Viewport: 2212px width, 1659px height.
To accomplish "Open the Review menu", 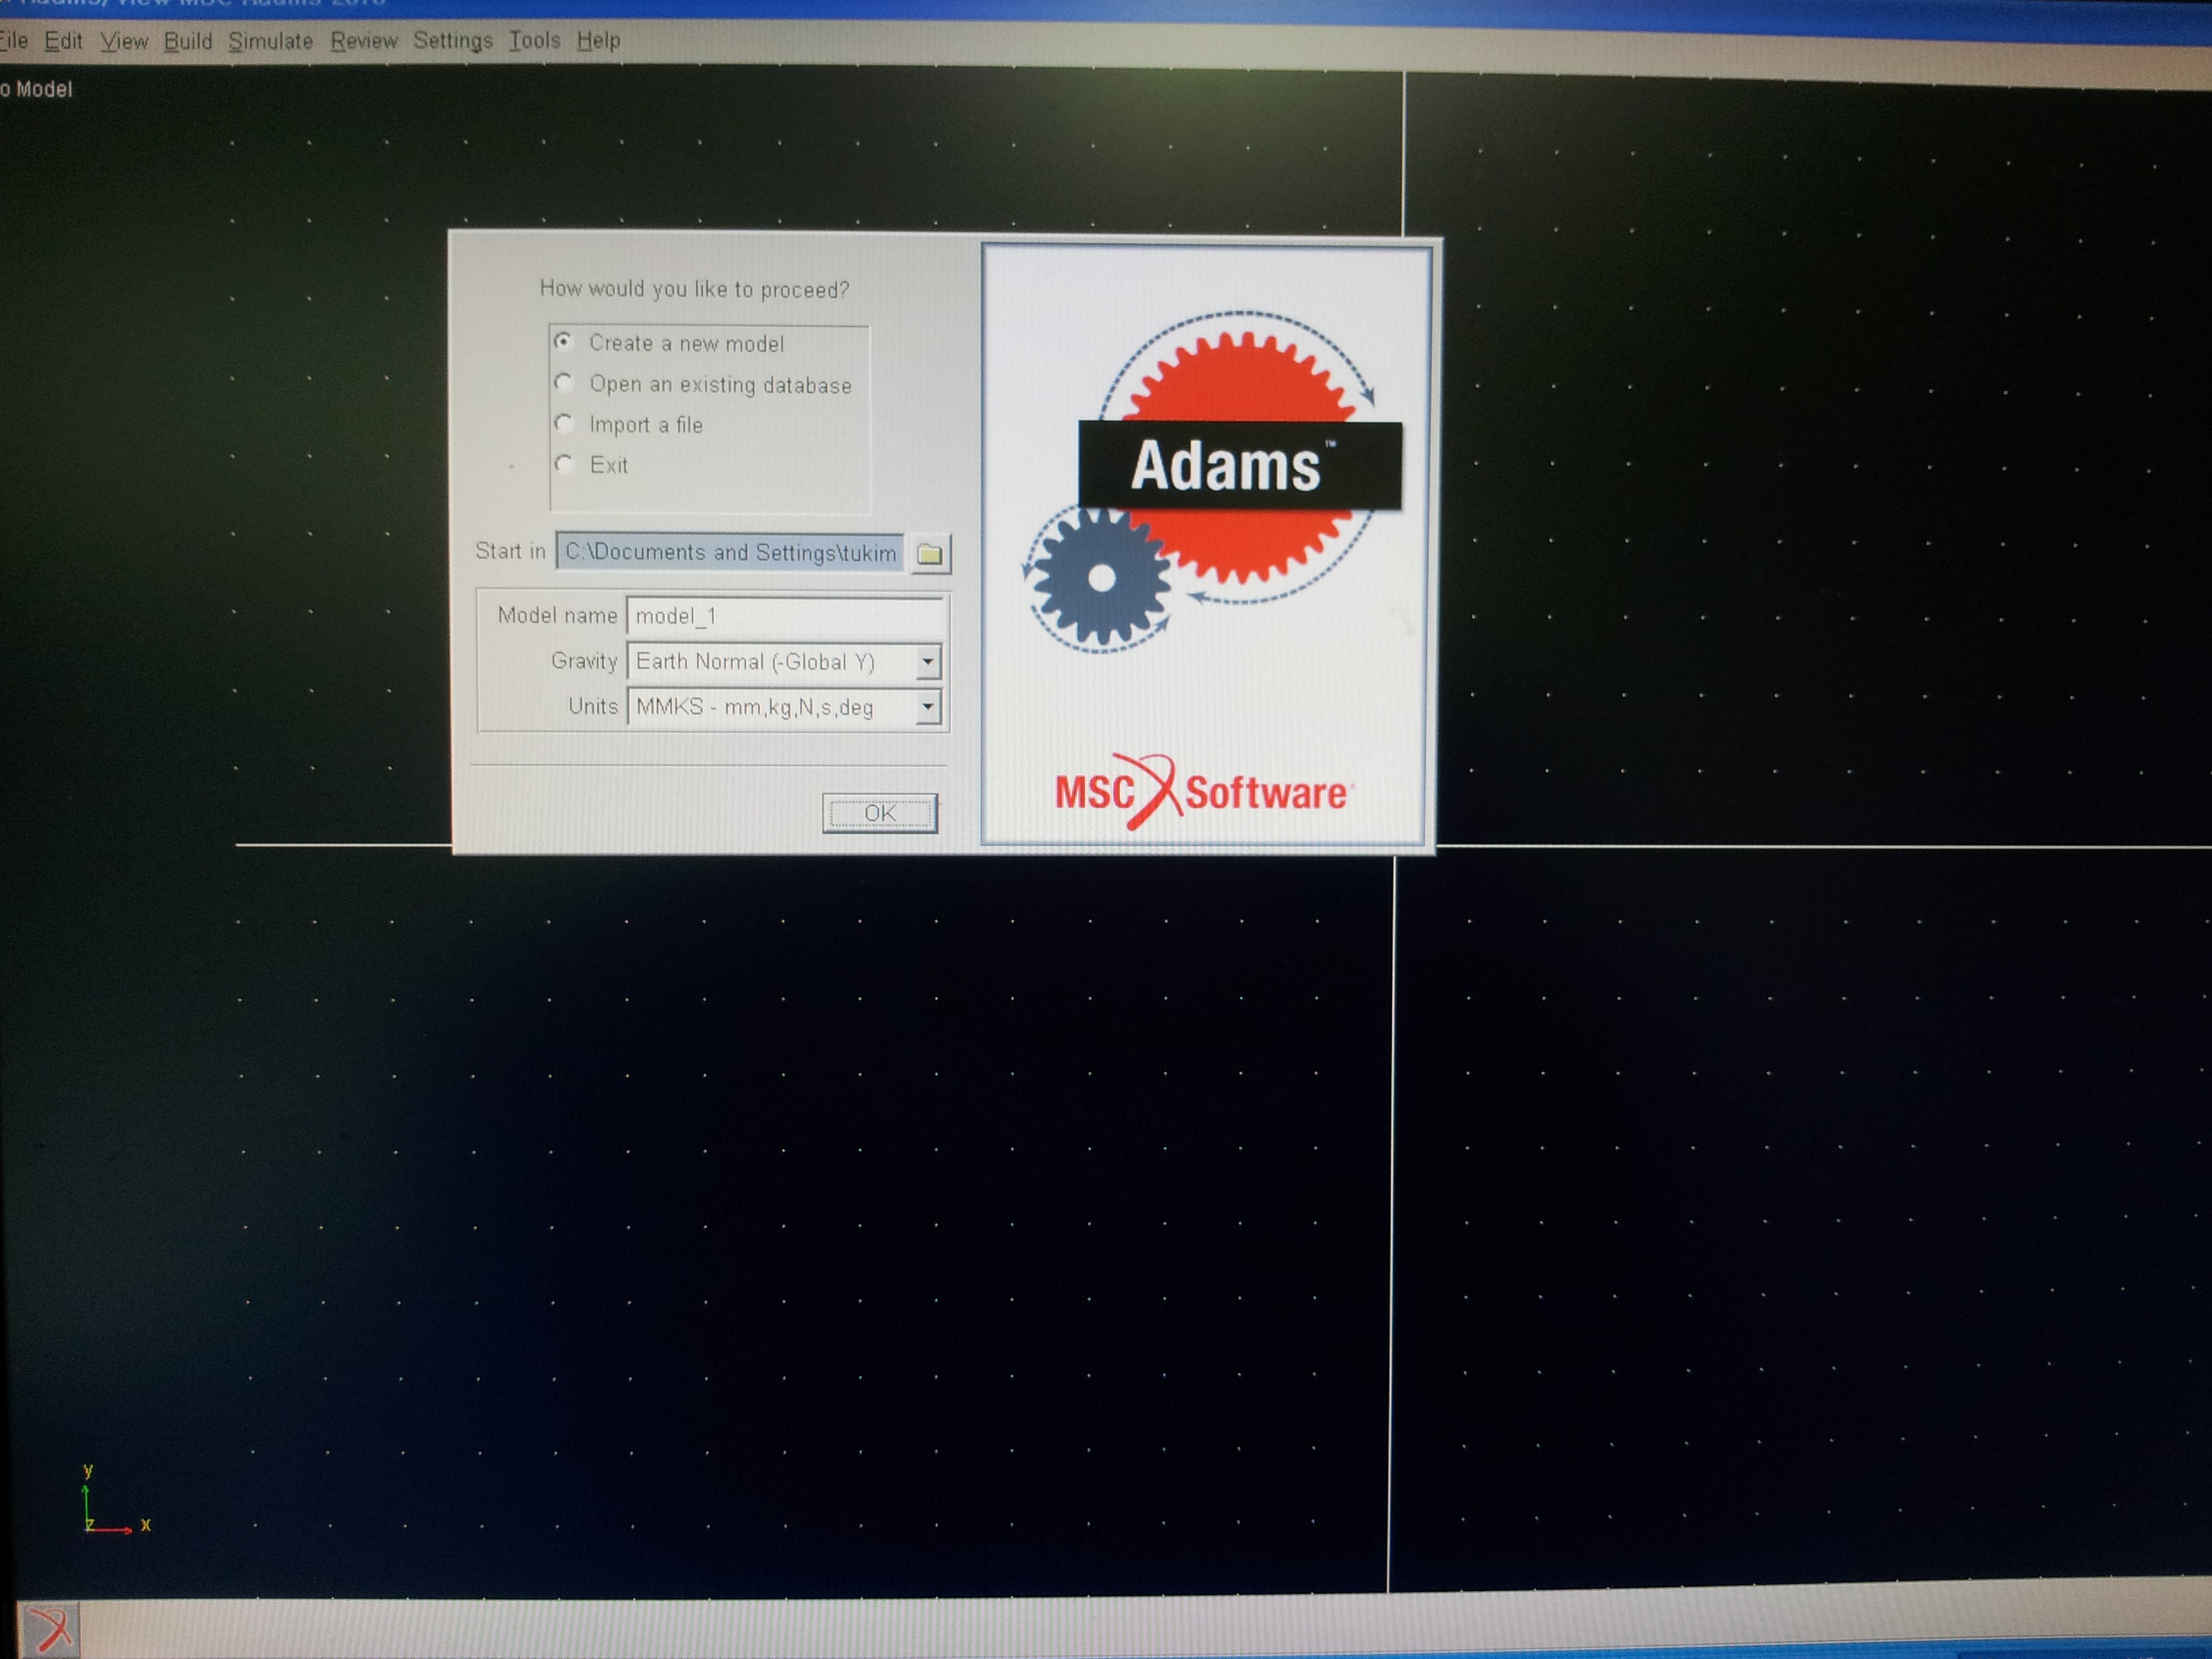I will (364, 41).
